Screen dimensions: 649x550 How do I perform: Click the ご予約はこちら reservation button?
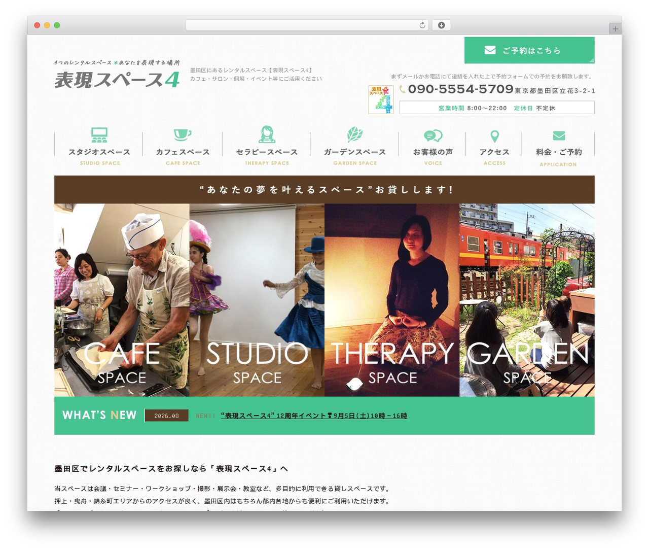(x=529, y=50)
